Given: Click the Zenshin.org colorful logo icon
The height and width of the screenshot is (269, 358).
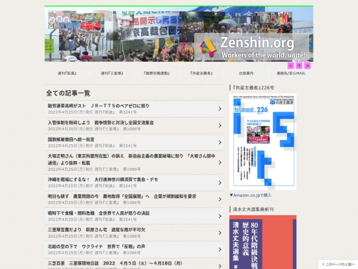Looking at the screenshot, I should [208, 47].
